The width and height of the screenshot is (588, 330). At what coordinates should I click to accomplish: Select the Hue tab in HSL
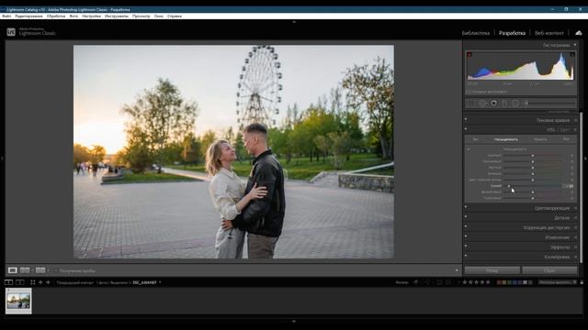click(x=475, y=139)
